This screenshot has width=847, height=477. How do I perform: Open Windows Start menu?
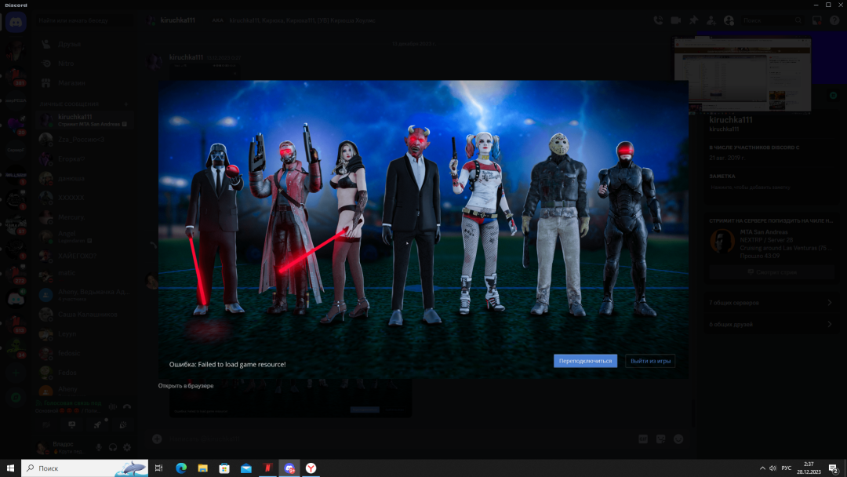[x=10, y=468]
